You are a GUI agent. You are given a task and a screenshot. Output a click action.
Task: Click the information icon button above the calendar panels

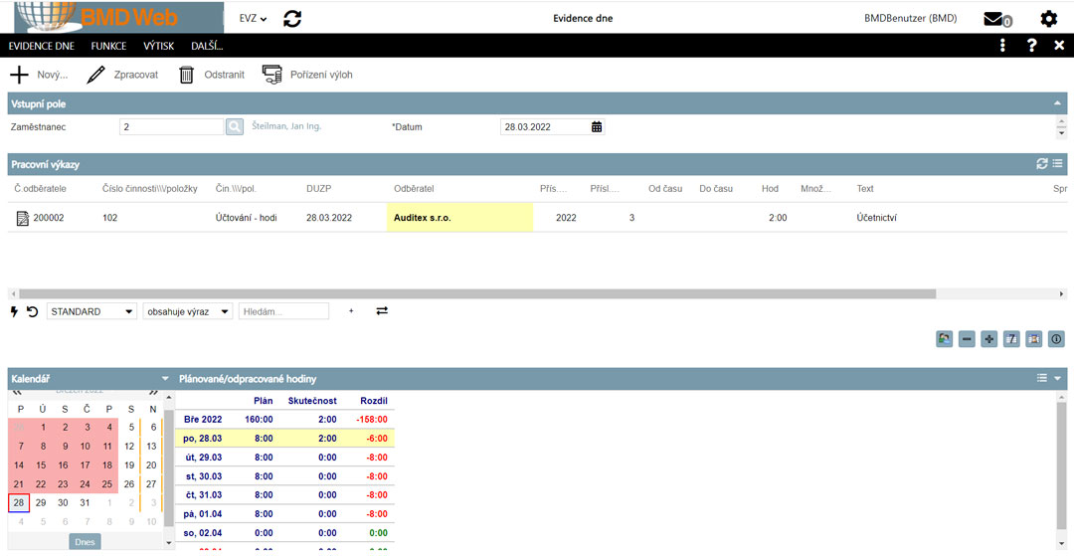1056,339
